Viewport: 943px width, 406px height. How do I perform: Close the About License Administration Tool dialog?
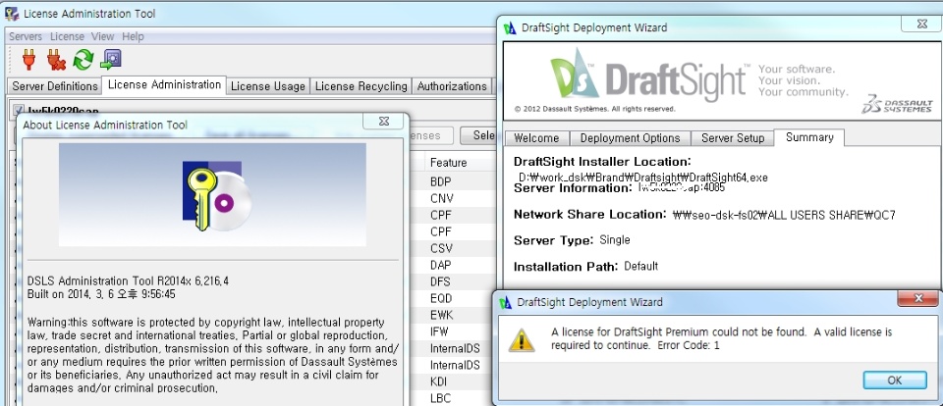pyautogui.click(x=384, y=122)
